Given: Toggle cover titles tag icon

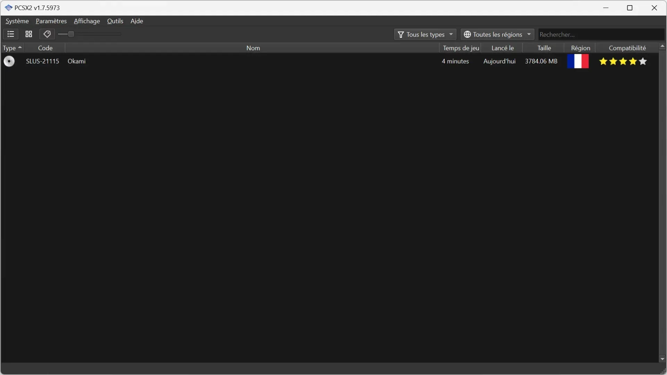Looking at the screenshot, I should click(47, 34).
